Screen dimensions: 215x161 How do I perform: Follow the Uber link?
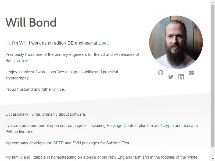coord(103,43)
